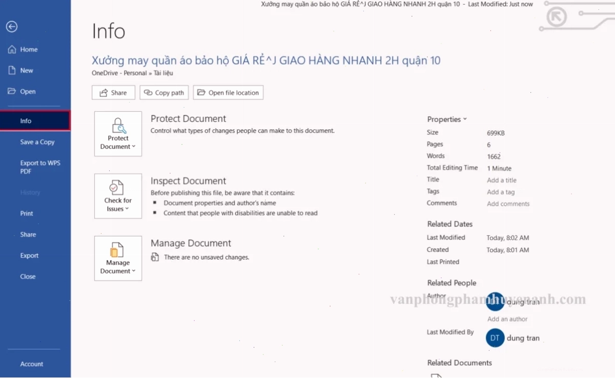Image resolution: width=615 pixels, height=378 pixels.
Task: Click the Check for Issues checkmark page icon
Action: 117,187
